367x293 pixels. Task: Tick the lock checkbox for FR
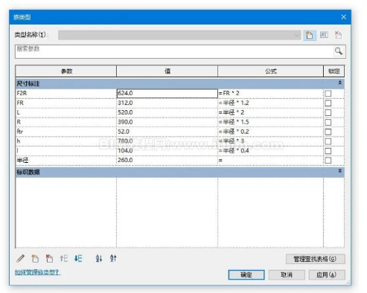click(328, 103)
